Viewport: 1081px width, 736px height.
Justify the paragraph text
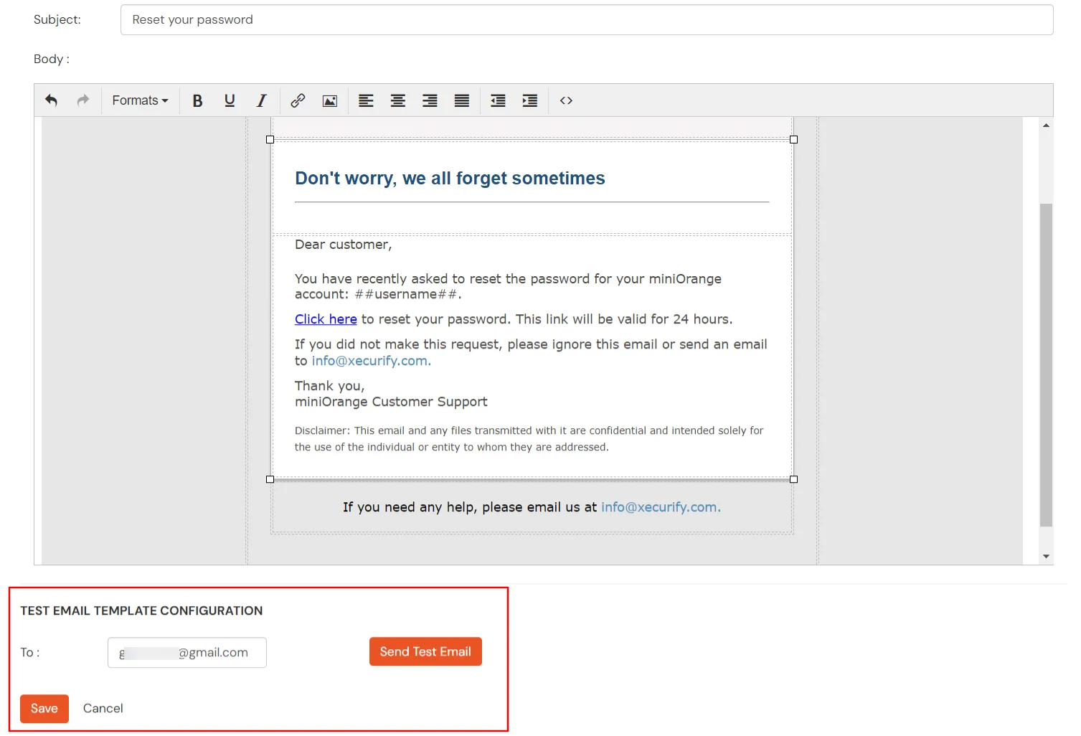point(461,100)
